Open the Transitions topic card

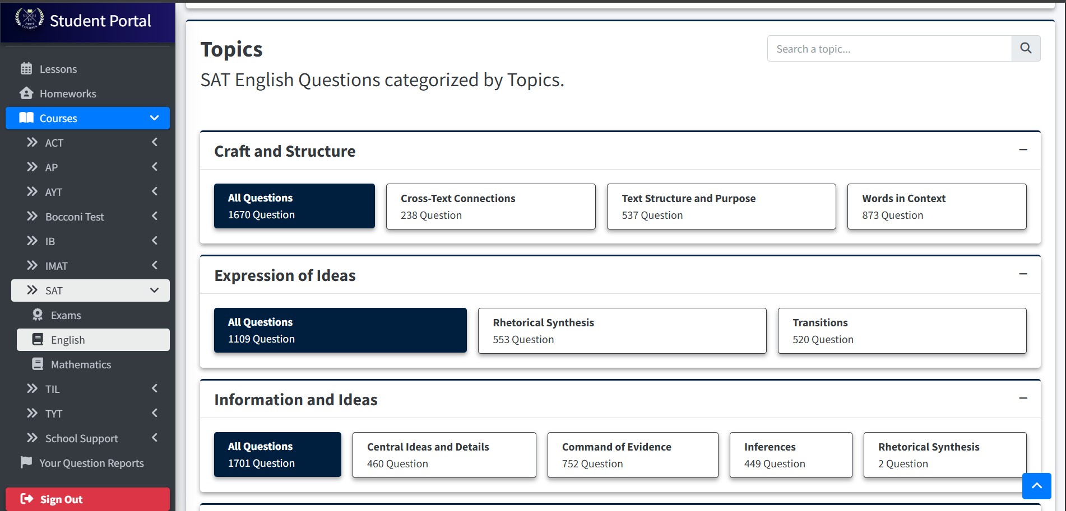point(902,331)
